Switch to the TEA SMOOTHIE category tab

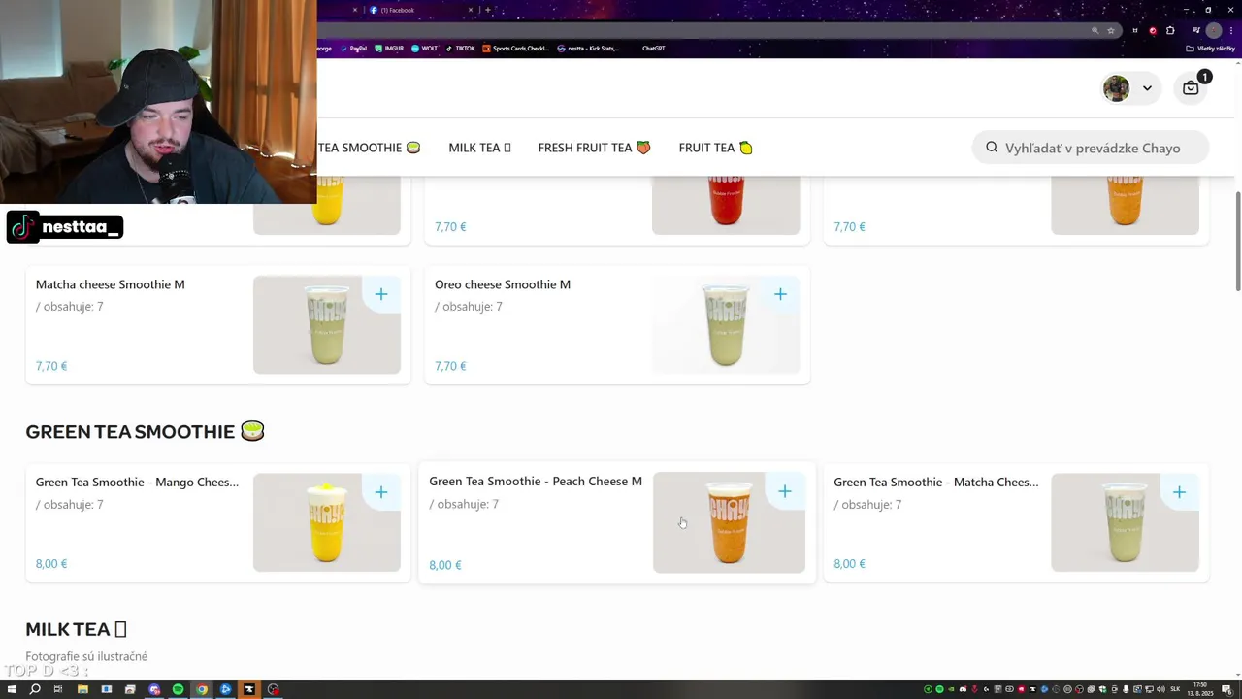click(369, 148)
